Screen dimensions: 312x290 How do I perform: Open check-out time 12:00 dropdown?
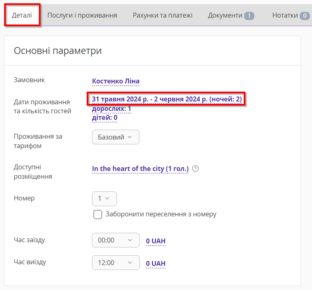[x=116, y=263]
